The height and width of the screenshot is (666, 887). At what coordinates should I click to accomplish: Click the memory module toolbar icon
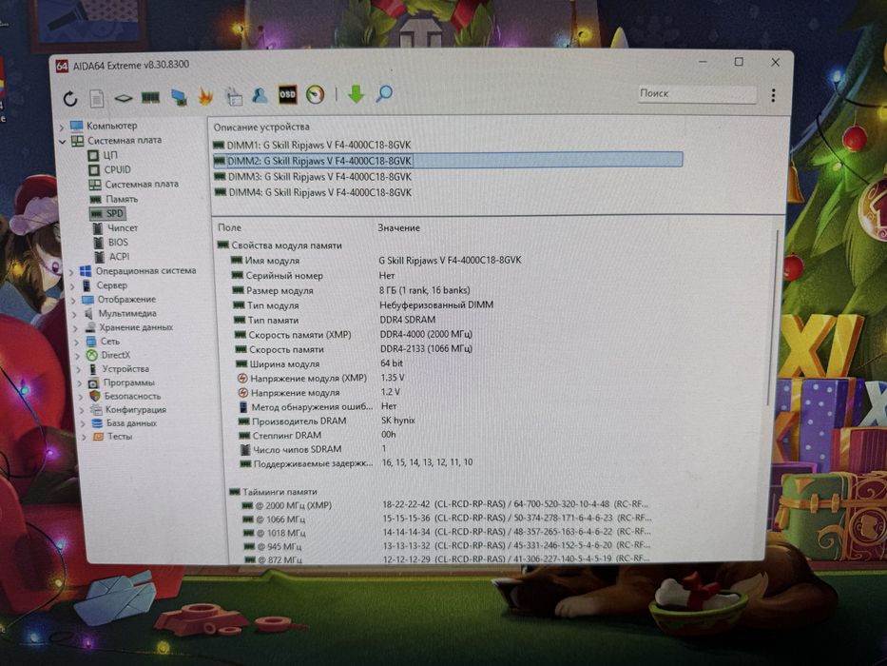(150, 98)
